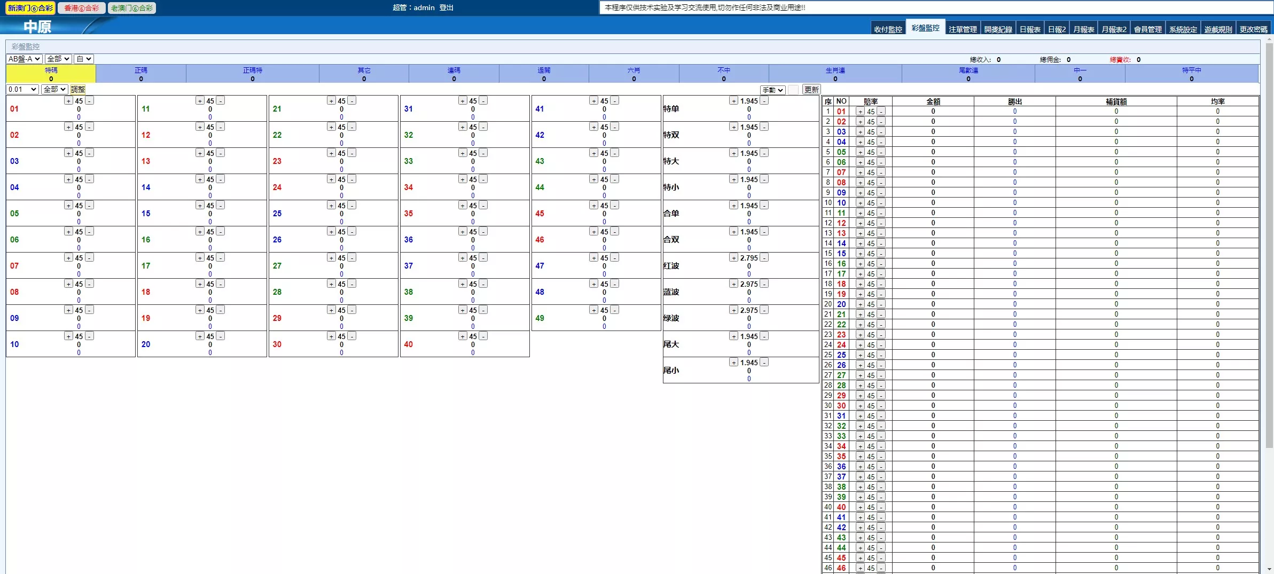
Task: Increase odds for 特单 with plus button
Action: pos(734,101)
